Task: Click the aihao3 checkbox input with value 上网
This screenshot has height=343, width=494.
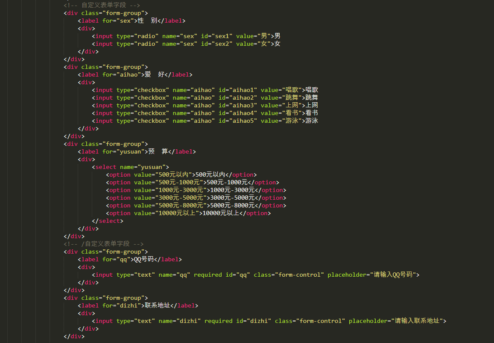Action: tap(205, 105)
